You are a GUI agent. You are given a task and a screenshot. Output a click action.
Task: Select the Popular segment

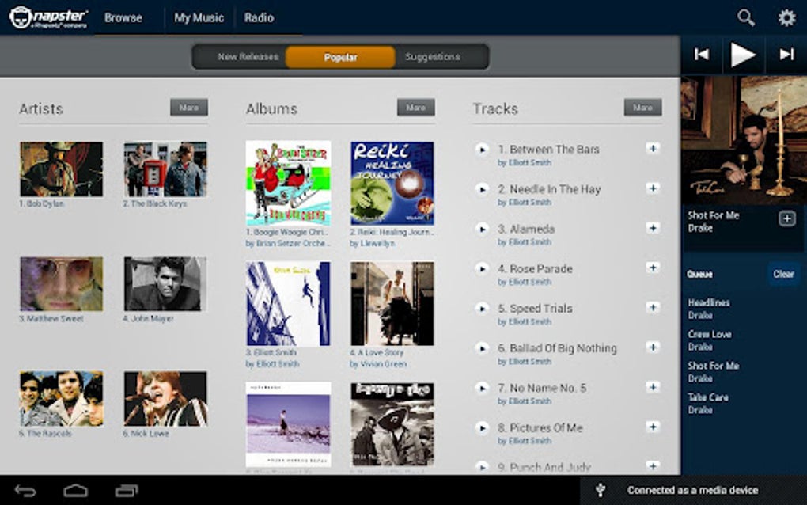coord(340,57)
